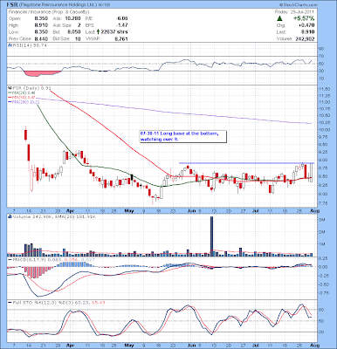Click the P/E value -6.06
This screenshot has width=337, height=349.
tap(121, 18)
